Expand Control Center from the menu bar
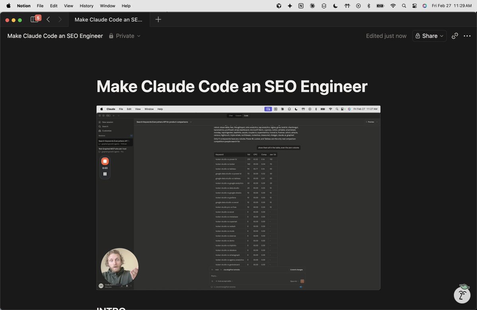The width and height of the screenshot is (477, 310). point(414,6)
